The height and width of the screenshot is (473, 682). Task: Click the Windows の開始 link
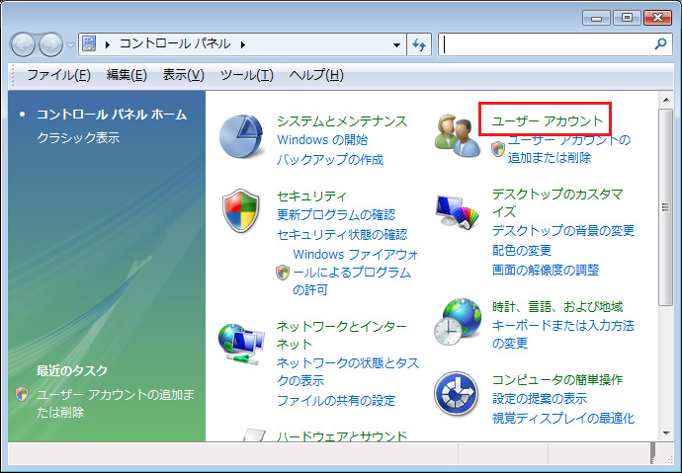coord(322,140)
